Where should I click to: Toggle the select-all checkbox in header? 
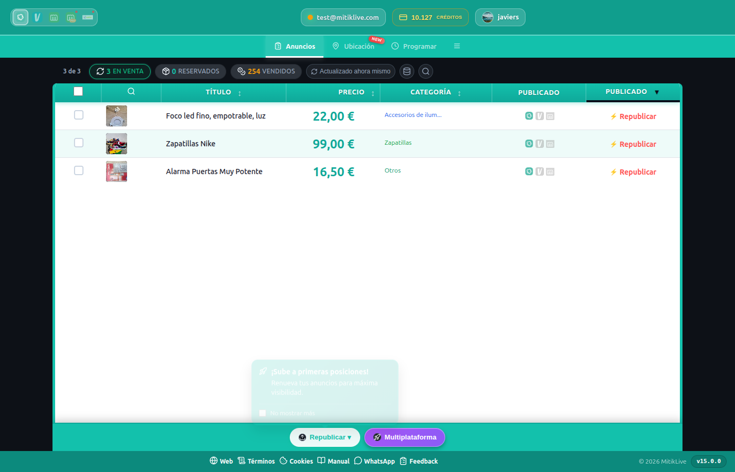tap(78, 91)
